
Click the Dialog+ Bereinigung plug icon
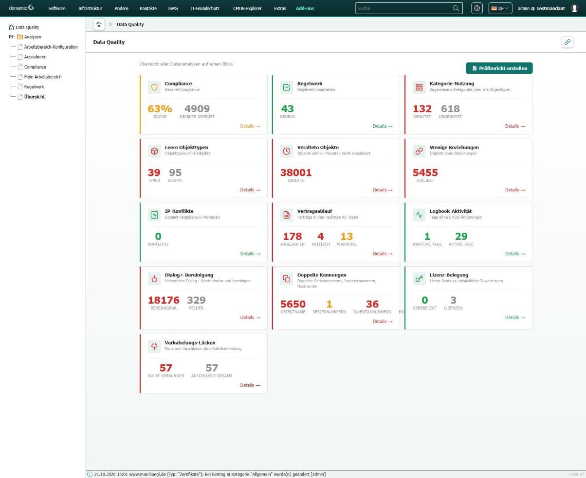(x=154, y=278)
